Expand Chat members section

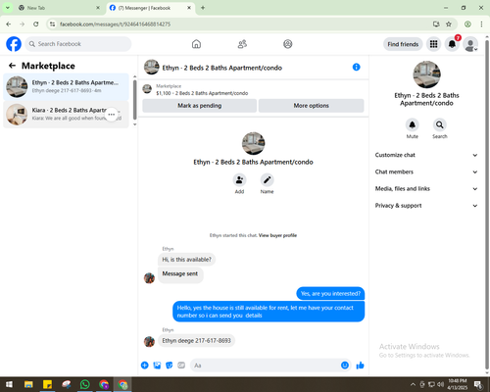pyautogui.click(x=426, y=171)
